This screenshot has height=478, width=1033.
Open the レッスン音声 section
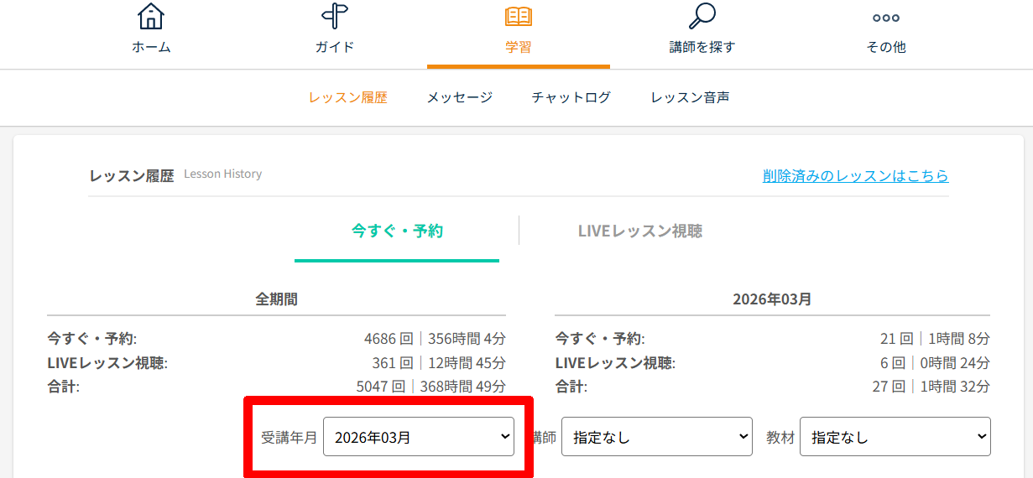(x=690, y=97)
